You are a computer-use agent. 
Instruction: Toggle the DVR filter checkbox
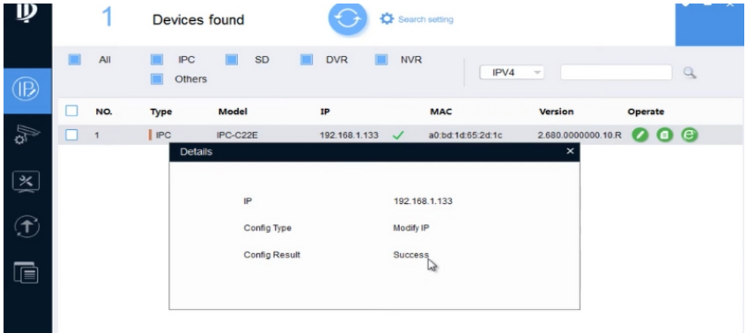tap(307, 60)
